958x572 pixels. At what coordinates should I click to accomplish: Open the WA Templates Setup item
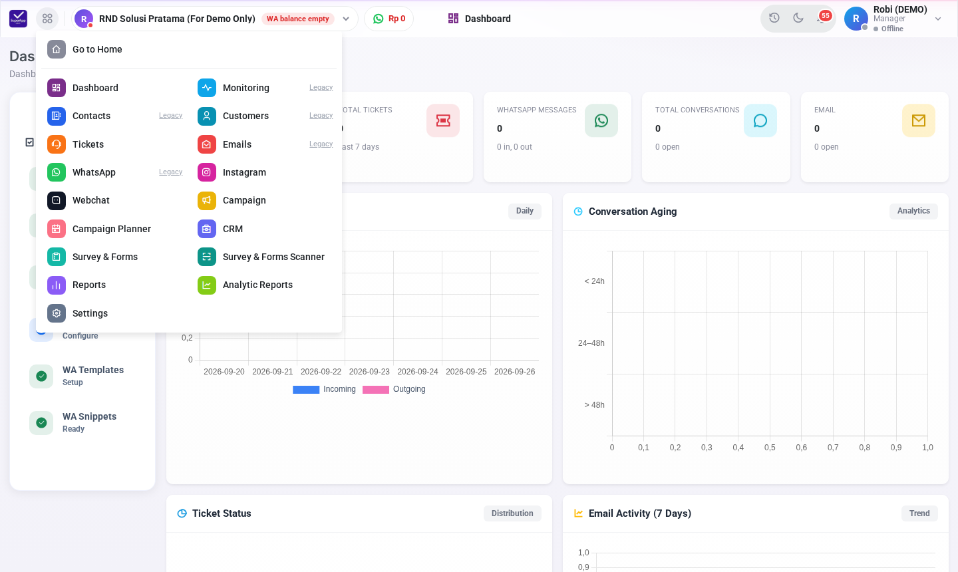(x=83, y=376)
